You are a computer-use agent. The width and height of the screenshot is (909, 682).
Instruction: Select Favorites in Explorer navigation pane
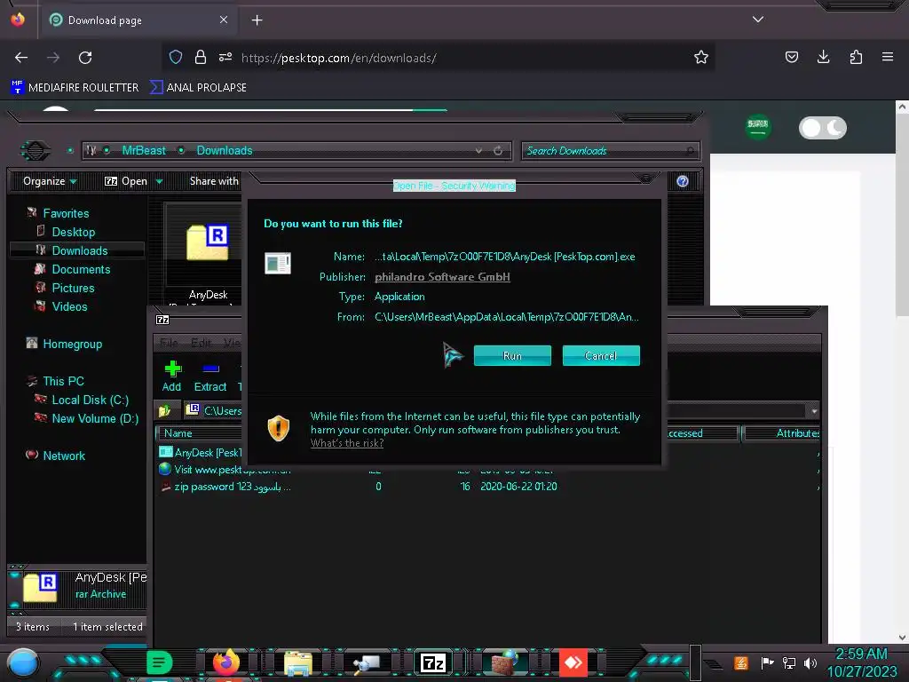point(66,213)
